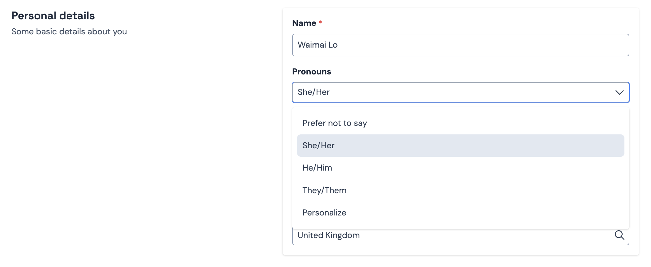Click the United Kingdom country search field
The image size is (651, 267).
click(453, 235)
